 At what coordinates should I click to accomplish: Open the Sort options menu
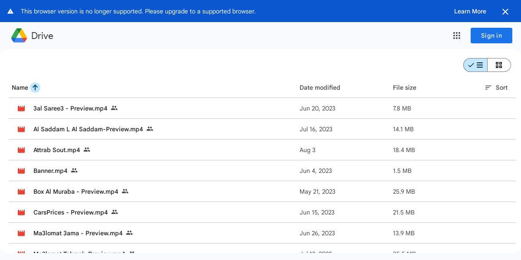point(496,88)
